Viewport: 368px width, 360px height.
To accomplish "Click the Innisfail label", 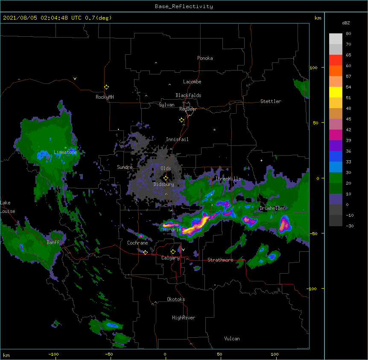I will coord(177,139).
